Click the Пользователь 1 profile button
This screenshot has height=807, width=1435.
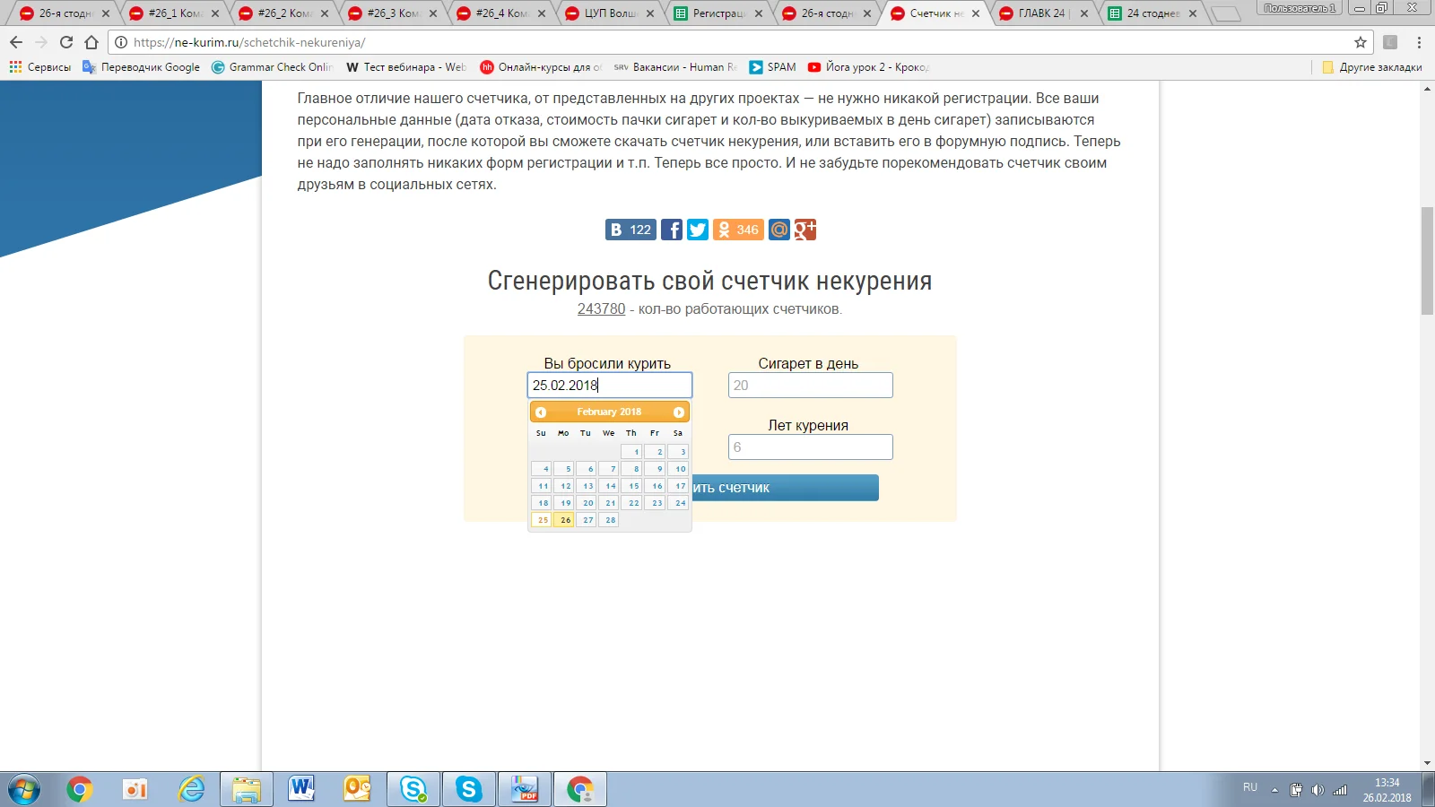pyautogui.click(x=1300, y=8)
